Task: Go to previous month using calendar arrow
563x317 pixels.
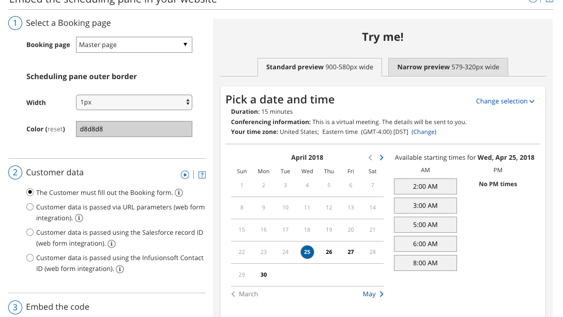Action: (x=370, y=158)
